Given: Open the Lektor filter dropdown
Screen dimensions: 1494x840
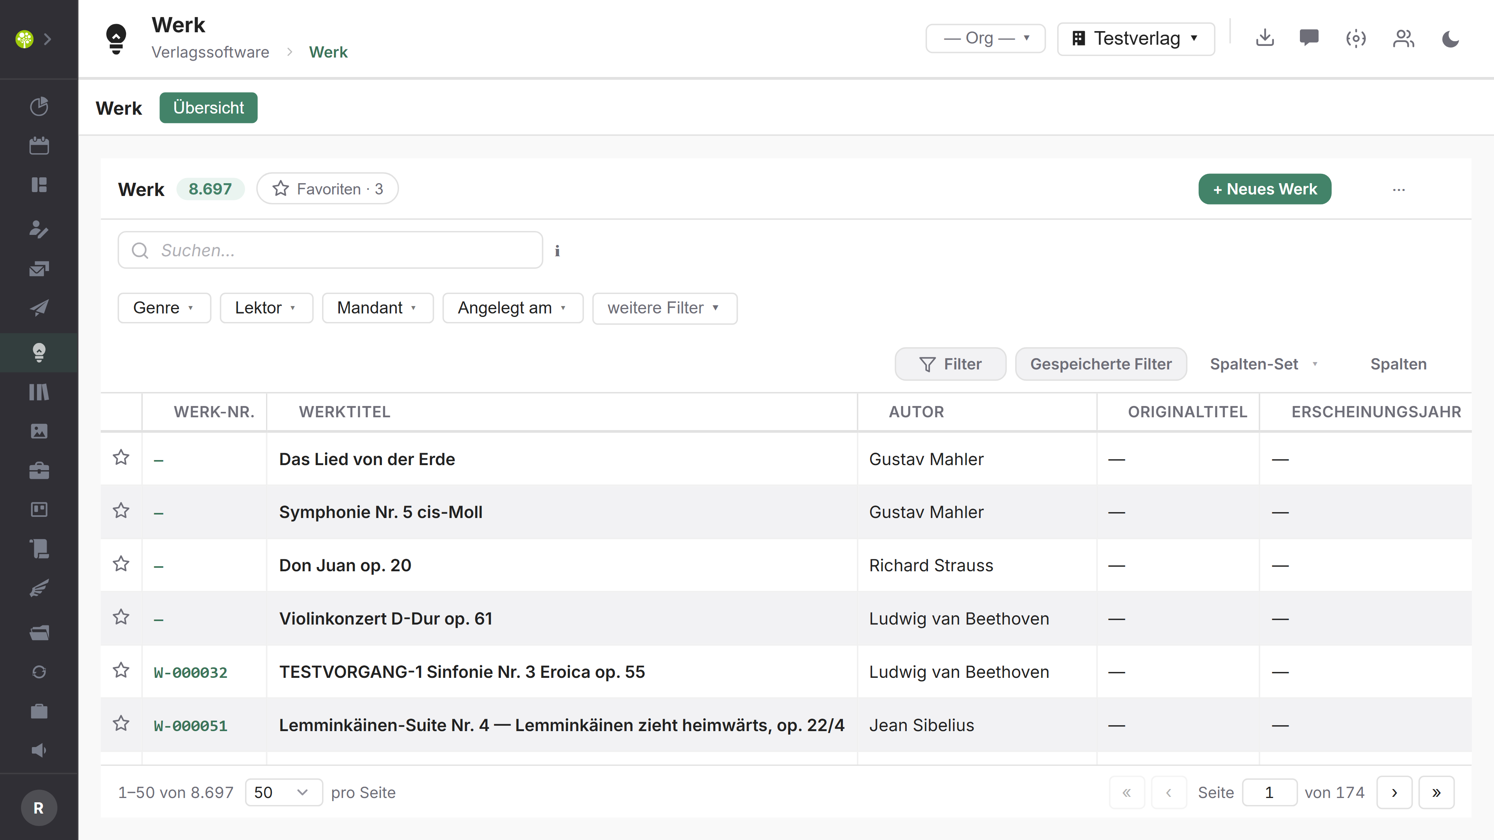Looking at the screenshot, I should (266, 308).
